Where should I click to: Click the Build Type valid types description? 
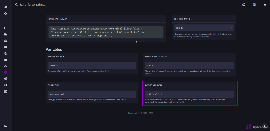88,100
